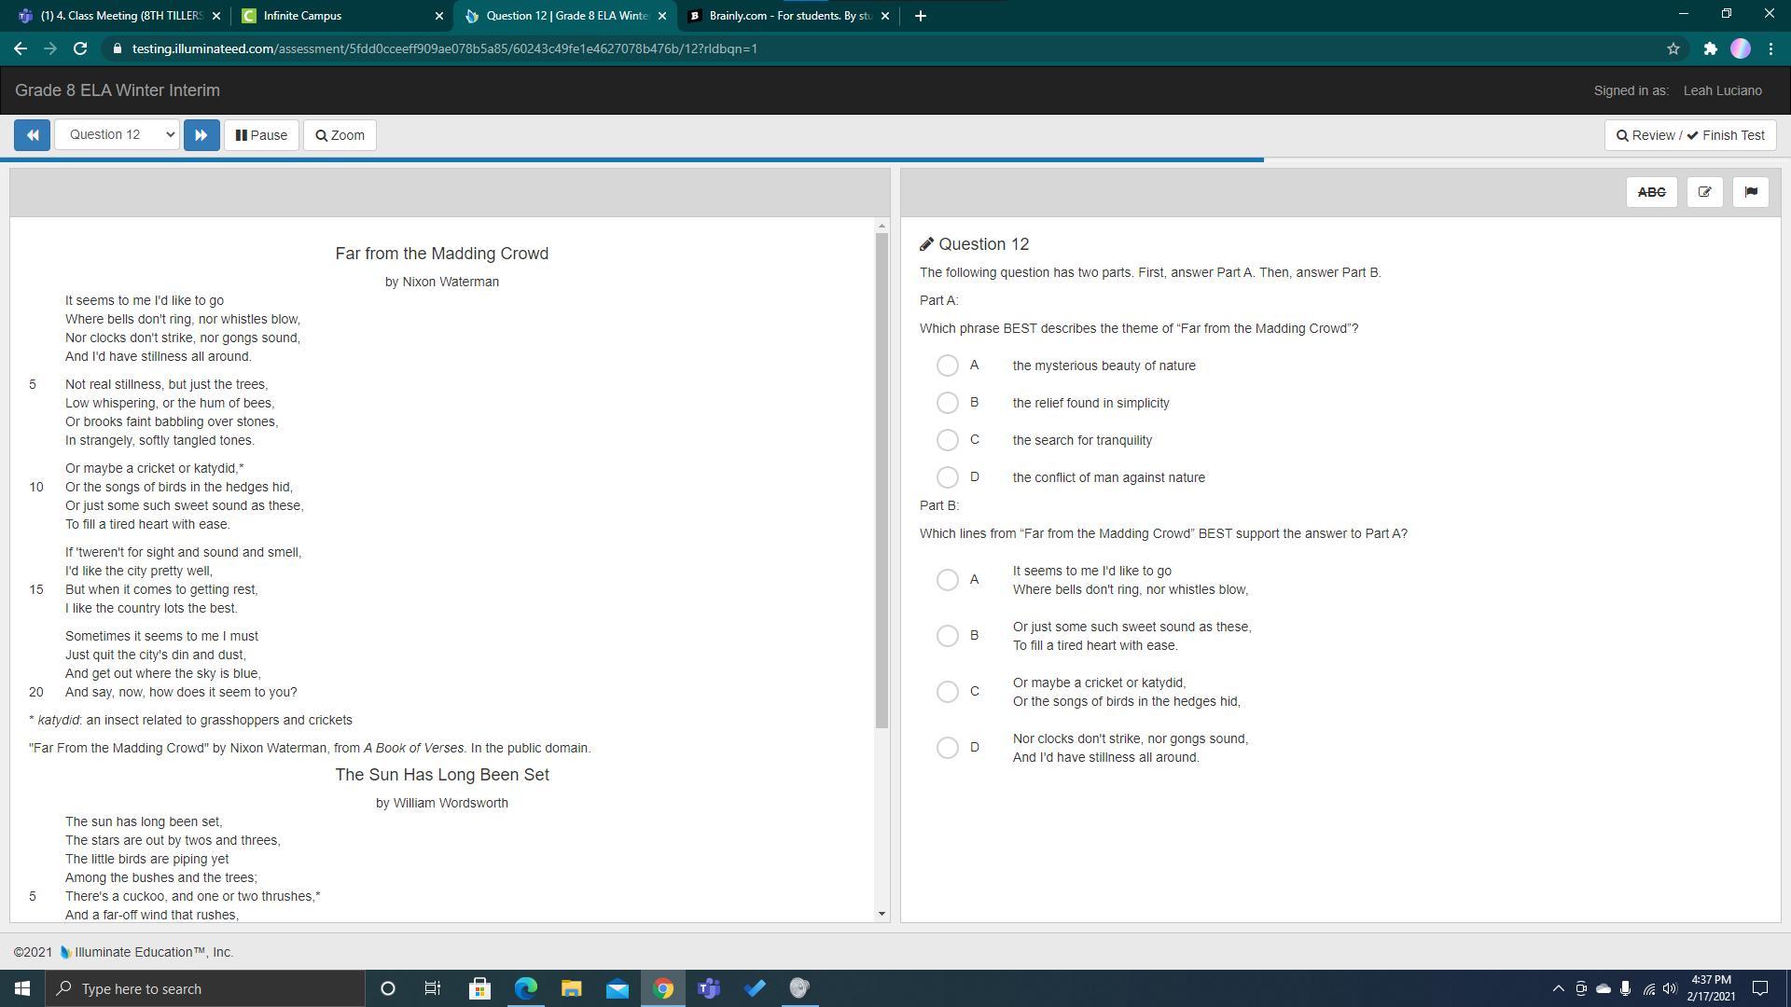
Task: Toggle the ABC strikethrough answer eliminator
Action: [1651, 192]
